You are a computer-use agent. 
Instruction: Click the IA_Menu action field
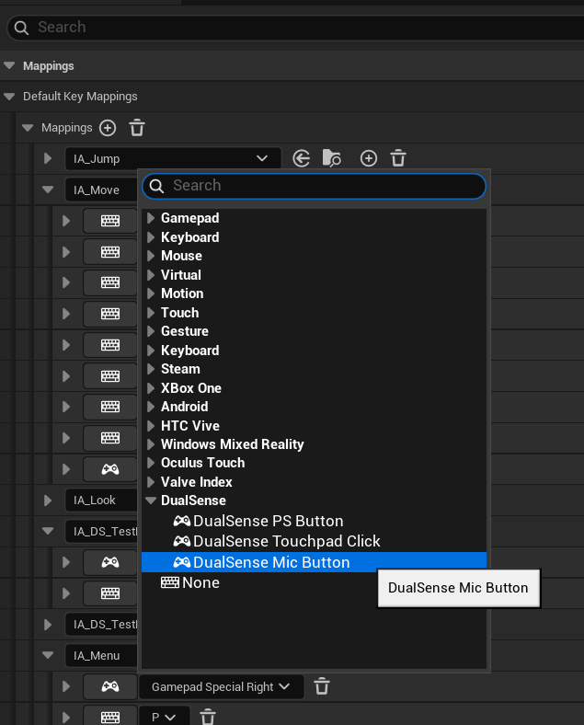click(x=101, y=655)
